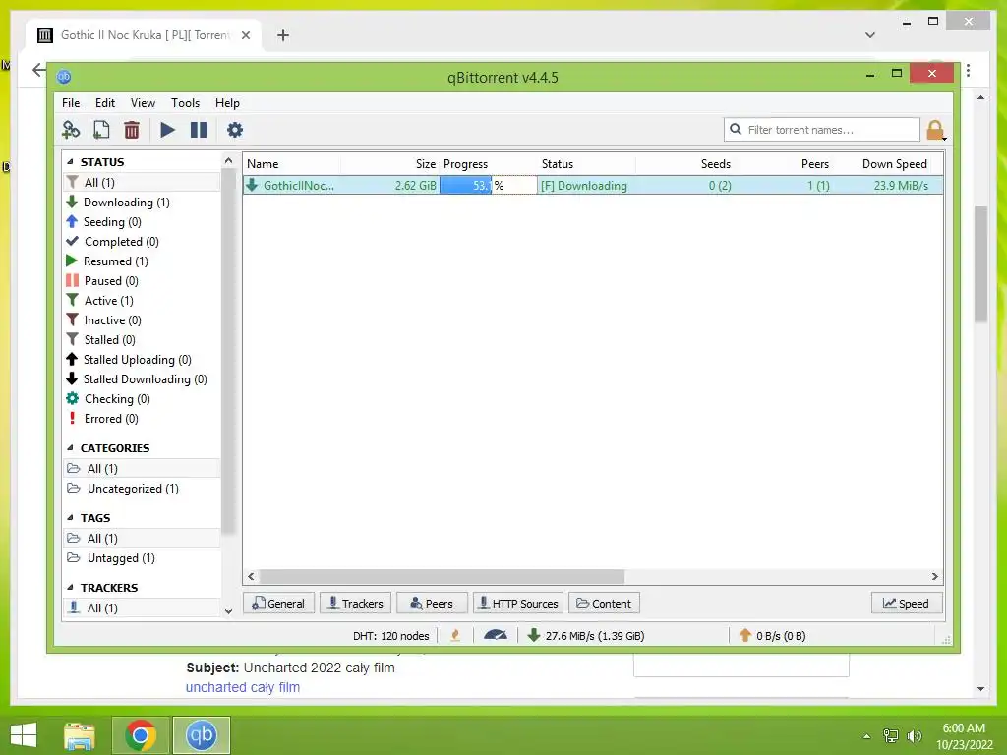Viewport: 1007px width, 755px height.
Task: Select All (1) under CATEGORIES
Action: point(142,469)
